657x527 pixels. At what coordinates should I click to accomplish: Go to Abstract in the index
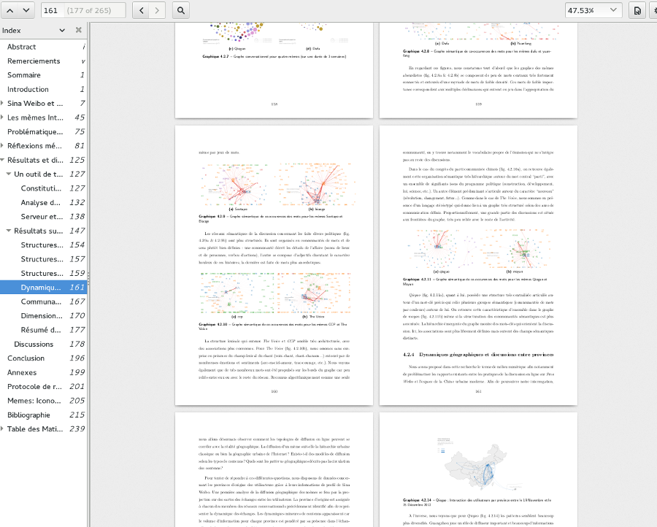21,47
